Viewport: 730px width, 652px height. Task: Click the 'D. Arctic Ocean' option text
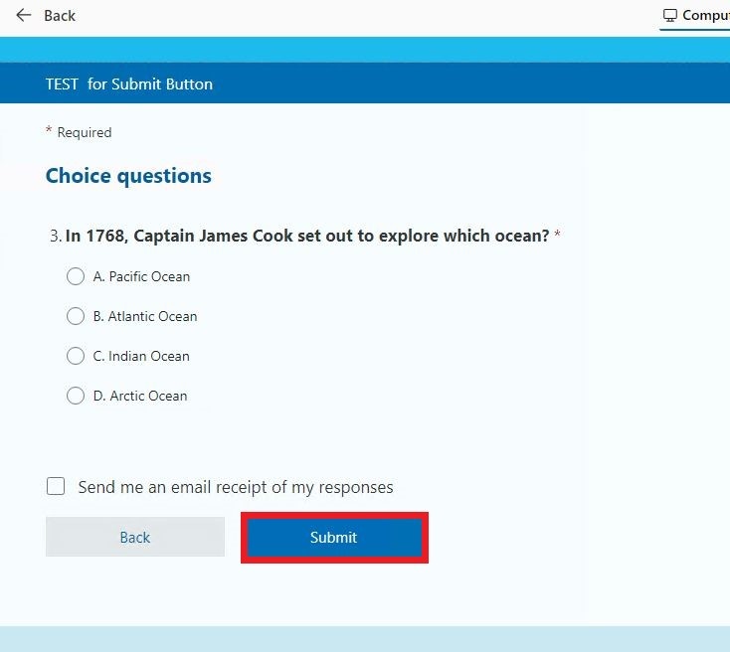coord(140,396)
